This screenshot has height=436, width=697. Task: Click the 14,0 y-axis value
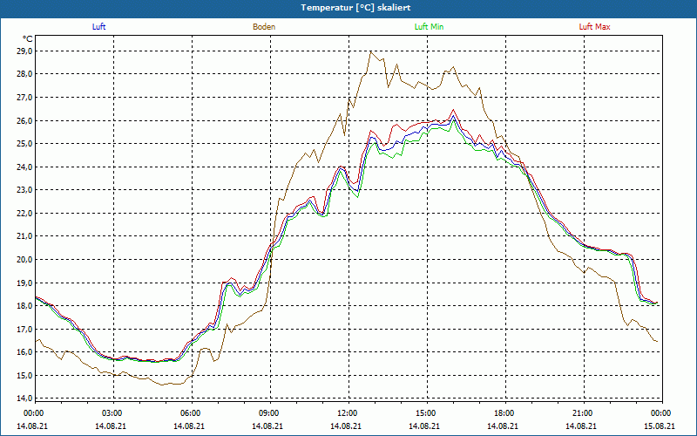[x=25, y=399]
